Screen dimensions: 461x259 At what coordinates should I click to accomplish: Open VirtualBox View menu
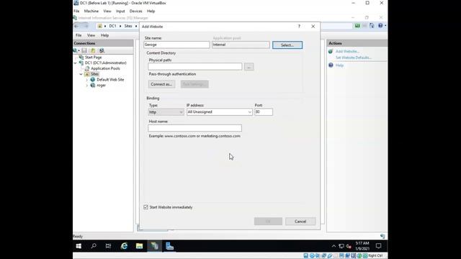tap(107, 12)
